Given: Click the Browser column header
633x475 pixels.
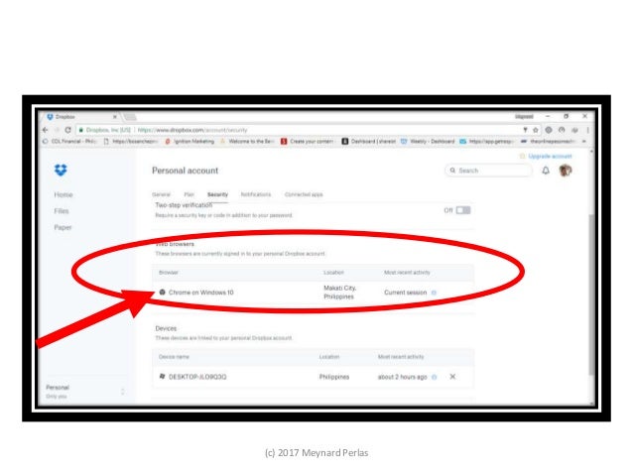Looking at the screenshot, I should point(169,273).
